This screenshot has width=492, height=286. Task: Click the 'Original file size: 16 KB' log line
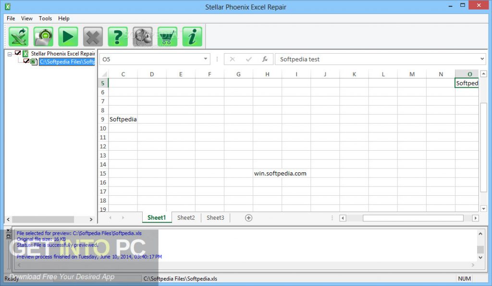click(x=41, y=239)
